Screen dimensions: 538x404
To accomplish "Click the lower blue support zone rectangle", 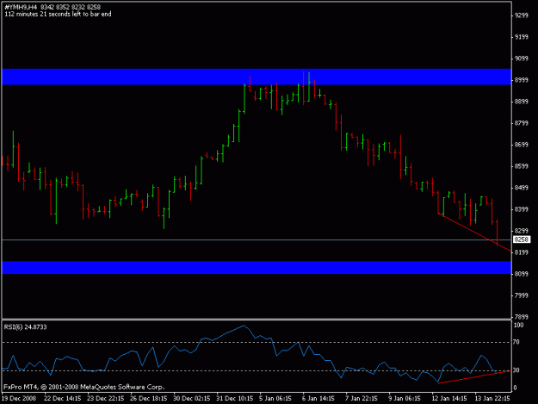I will (257, 268).
